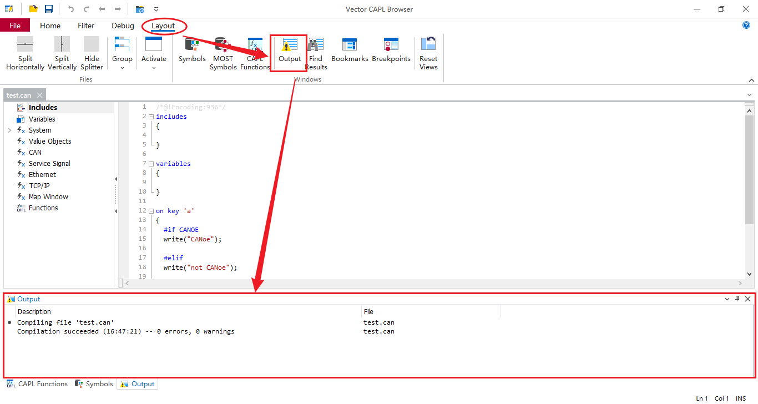
Task: Click Reset Views in the ribbon
Action: 428,53
